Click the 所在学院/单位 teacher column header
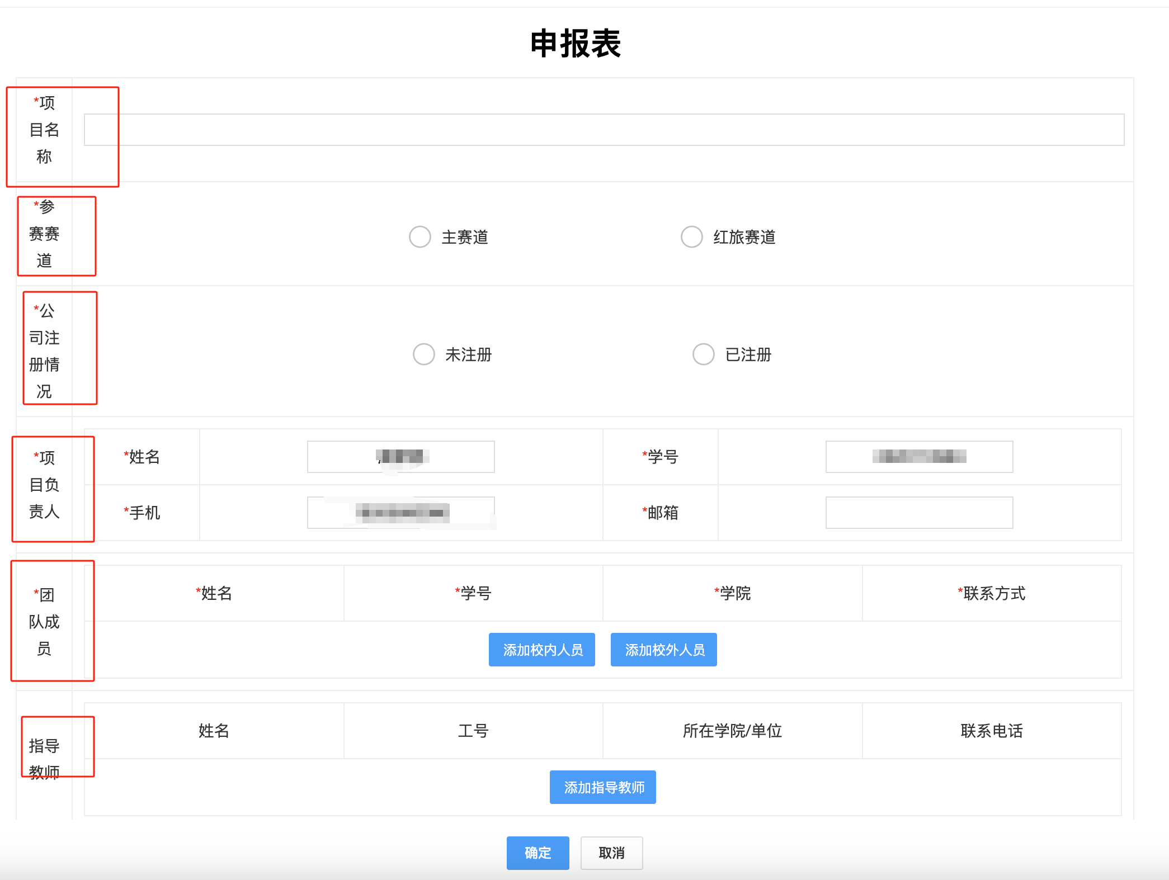The height and width of the screenshot is (880, 1169). pyautogui.click(x=732, y=731)
